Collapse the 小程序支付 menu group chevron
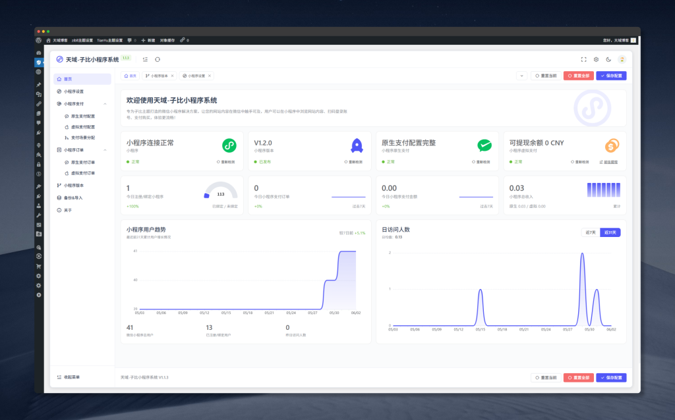675x420 pixels. pyautogui.click(x=105, y=104)
